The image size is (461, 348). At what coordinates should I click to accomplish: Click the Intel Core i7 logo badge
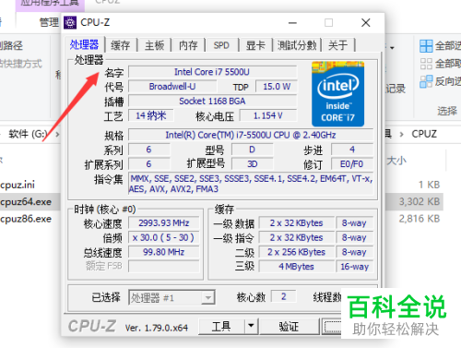point(337,94)
